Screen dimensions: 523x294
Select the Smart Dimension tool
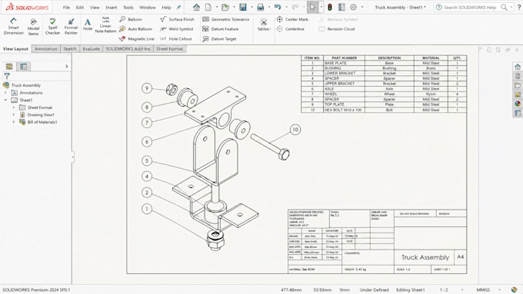(x=13, y=26)
